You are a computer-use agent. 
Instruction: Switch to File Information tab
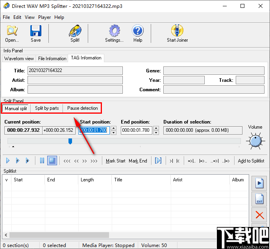click(x=52, y=59)
